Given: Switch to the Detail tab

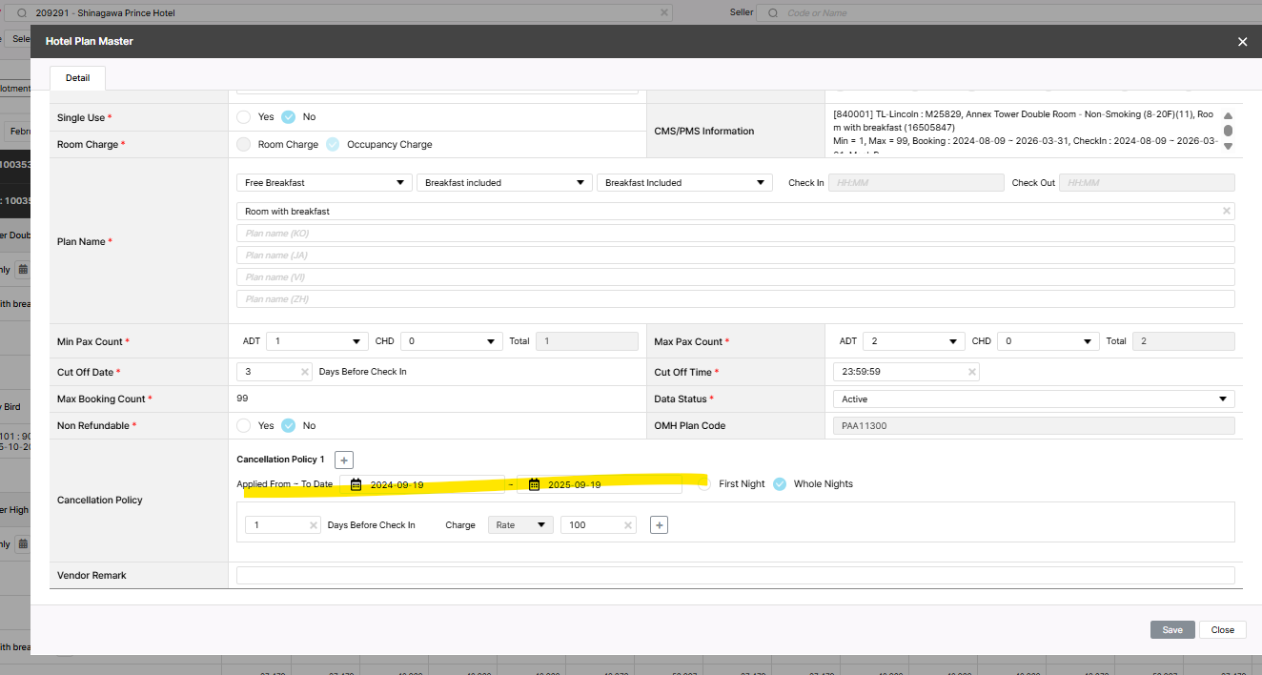Looking at the screenshot, I should coord(77,77).
